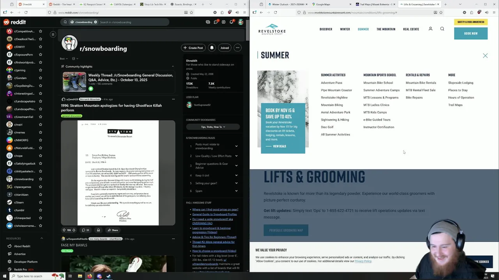Favorite r/snowboarding with its star
The height and width of the screenshot is (280, 499).
tap(41, 179)
